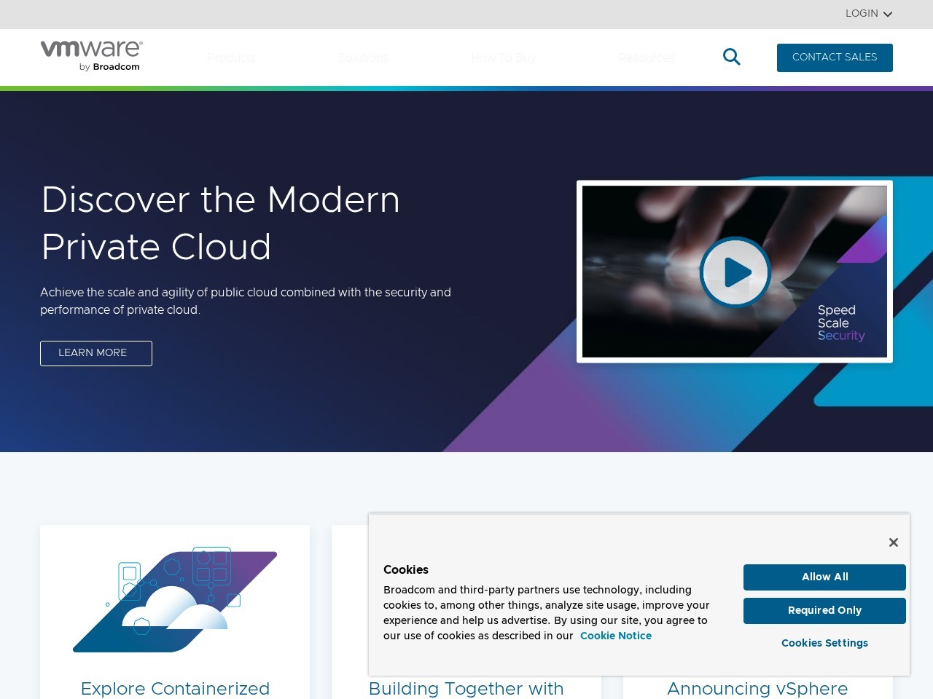The height and width of the screenshot is (699, 933).
Task: Expand the LOGIN dropdown chevron
Action: point(888,14)
